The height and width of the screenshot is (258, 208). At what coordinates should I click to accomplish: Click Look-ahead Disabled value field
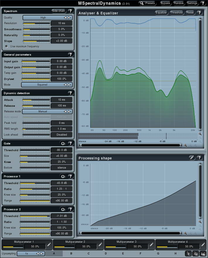(x=62, y=135)
